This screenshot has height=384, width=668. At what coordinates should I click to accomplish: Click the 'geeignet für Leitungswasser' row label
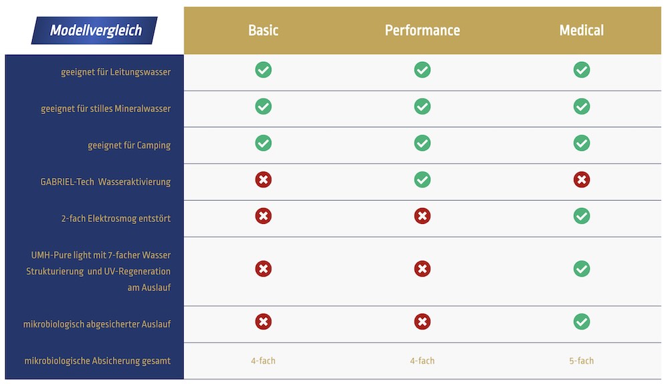116,72
